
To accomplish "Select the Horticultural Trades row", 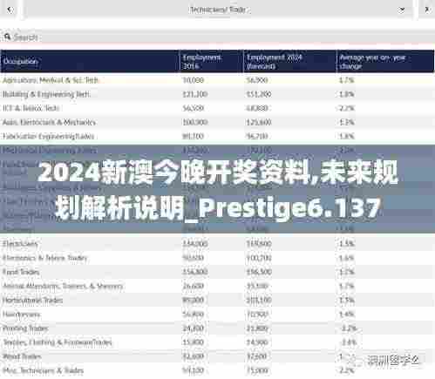I will point(217,300).
